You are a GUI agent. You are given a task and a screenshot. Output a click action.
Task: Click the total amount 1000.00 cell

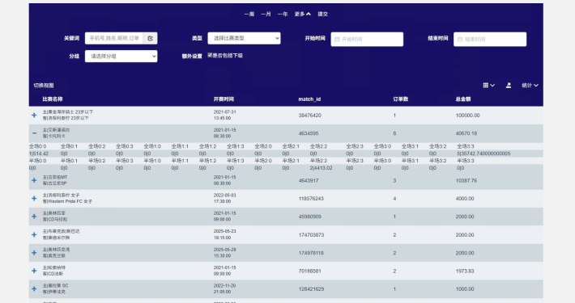point(465,288)
